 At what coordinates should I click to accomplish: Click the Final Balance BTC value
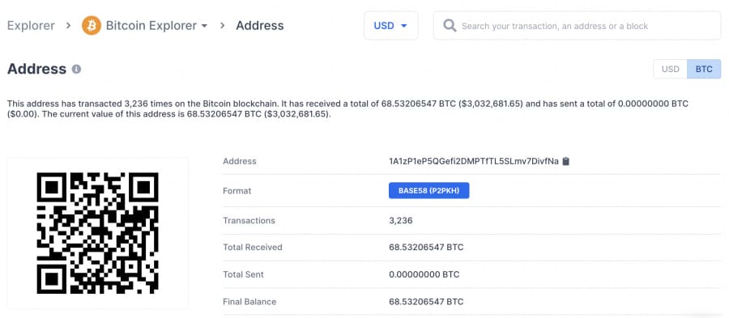click(x=426, y=302)
